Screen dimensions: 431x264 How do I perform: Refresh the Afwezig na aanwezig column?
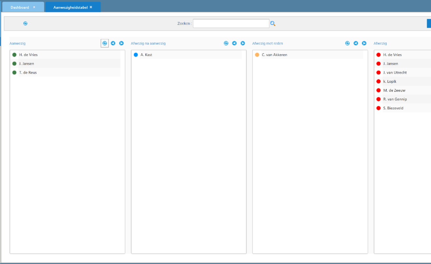226,43
